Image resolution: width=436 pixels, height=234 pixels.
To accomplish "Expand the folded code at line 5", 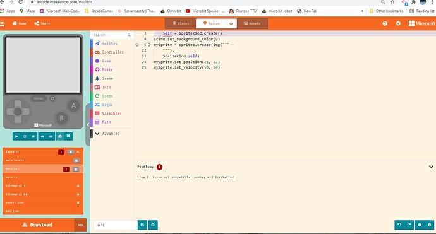I will tap(150, 45).
